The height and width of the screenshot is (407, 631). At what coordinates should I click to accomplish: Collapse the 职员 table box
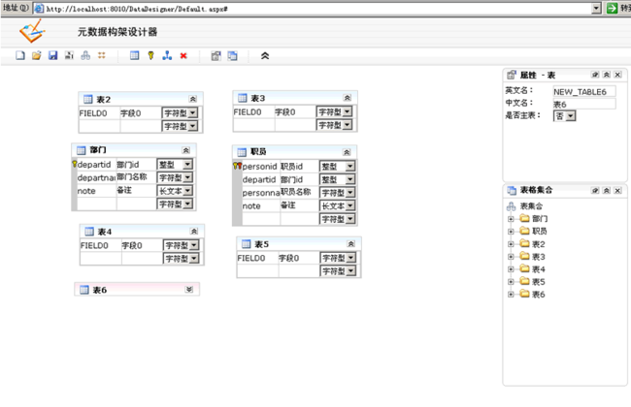pyautogui.click(x=347, y=152)
